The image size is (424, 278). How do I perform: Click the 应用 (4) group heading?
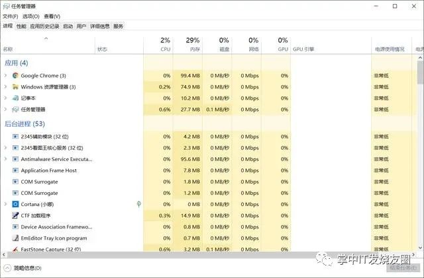point(16,63)
